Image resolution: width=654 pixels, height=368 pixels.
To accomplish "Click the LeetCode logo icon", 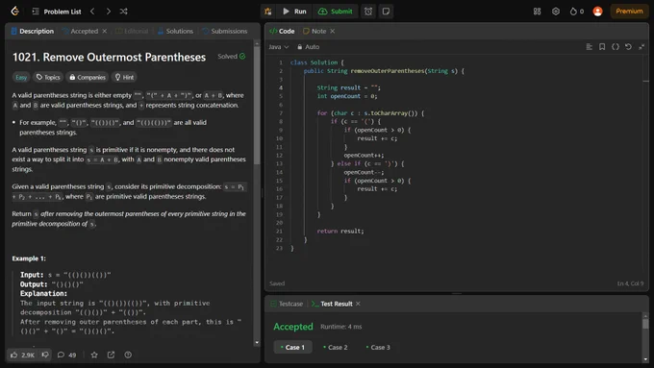I will click(x=15, y=11).
